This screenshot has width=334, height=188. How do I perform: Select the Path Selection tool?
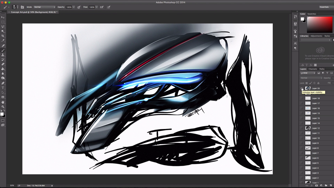[x=3, y=93]
